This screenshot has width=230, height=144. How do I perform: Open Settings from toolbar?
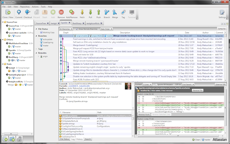point(222,14)
